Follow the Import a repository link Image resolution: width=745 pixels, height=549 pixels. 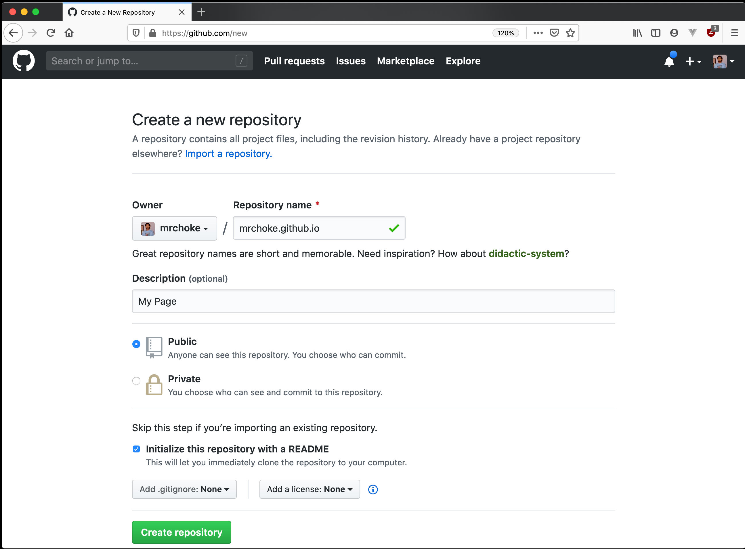coord(228,153)
